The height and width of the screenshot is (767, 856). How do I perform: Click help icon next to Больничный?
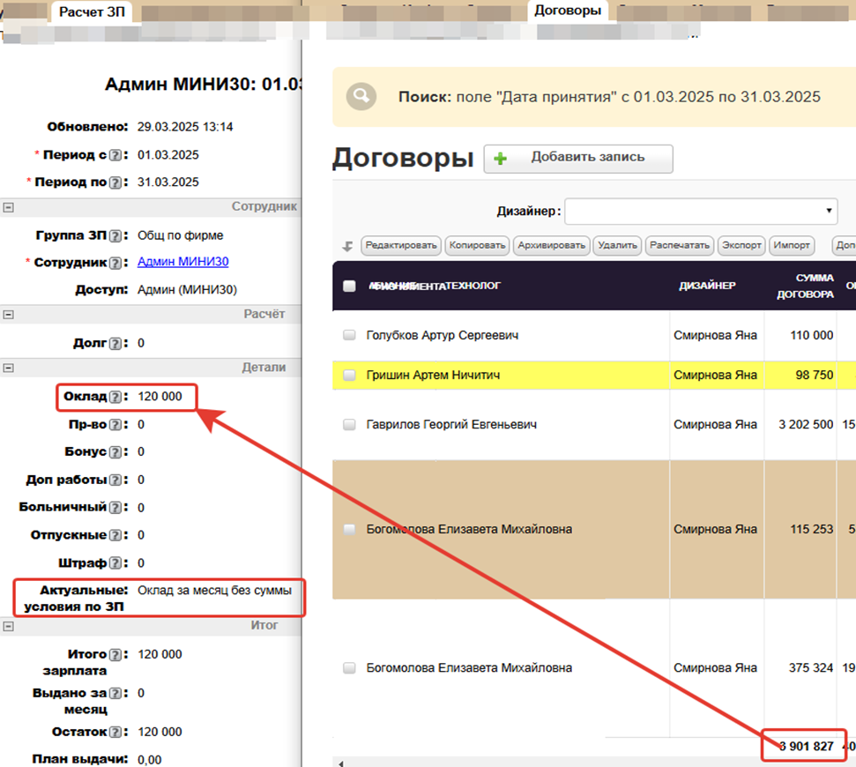[x=115, y=508]
